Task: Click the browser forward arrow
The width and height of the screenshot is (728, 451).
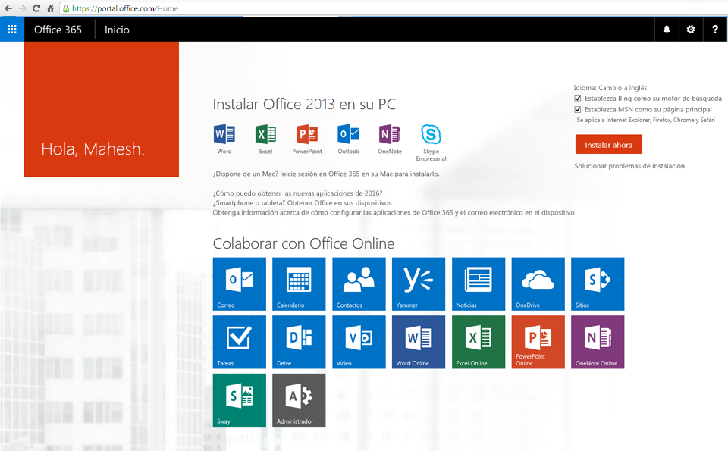Action: pyautogui.click(x=22, y=8)
